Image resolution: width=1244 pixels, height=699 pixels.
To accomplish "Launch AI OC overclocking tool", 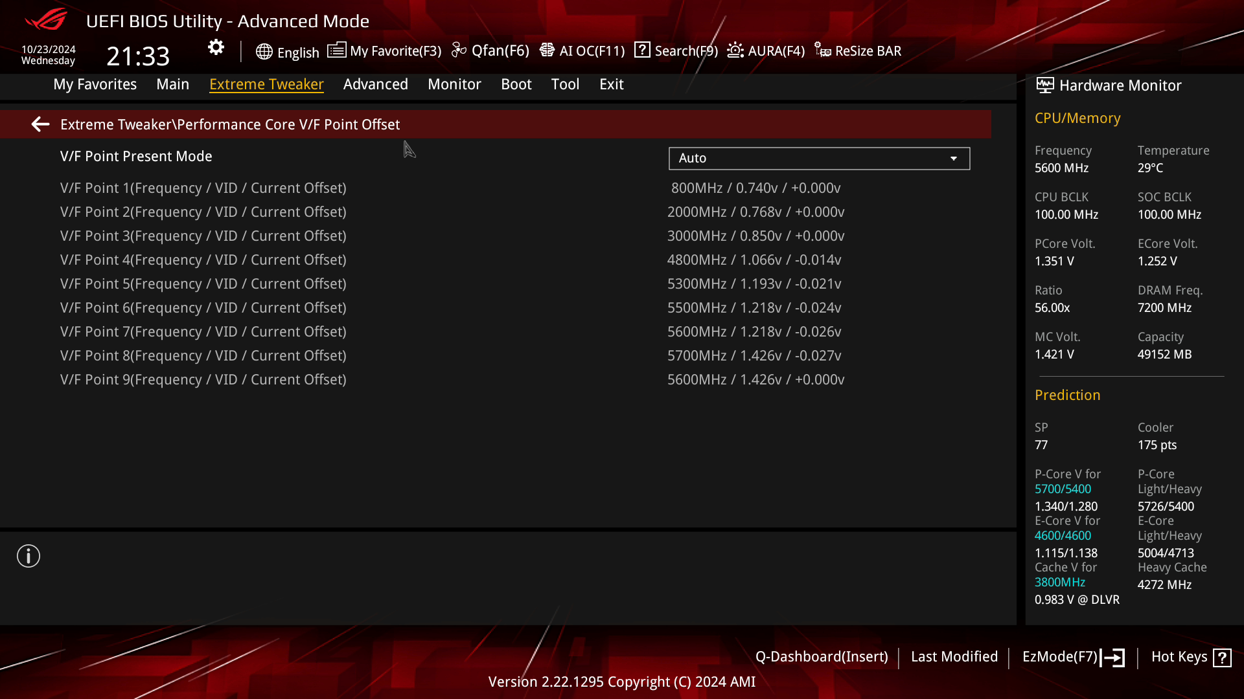I will [x=582, y=50].
